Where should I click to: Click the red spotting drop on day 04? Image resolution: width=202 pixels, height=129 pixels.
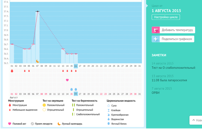point(25,71)
